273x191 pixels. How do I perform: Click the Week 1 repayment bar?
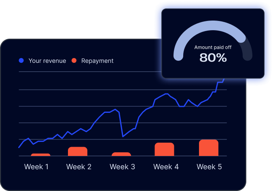40,155
